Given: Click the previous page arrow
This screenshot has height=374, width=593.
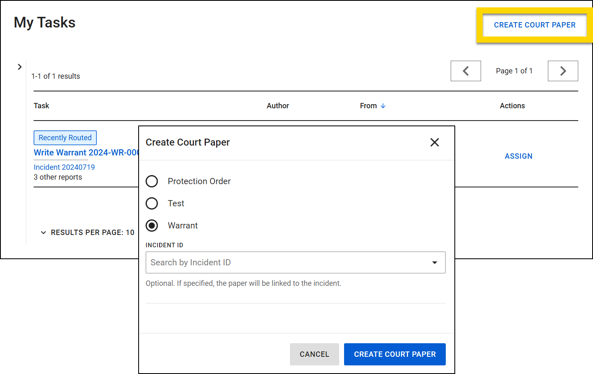Looking at the screenshot, I should click(466, 71).
